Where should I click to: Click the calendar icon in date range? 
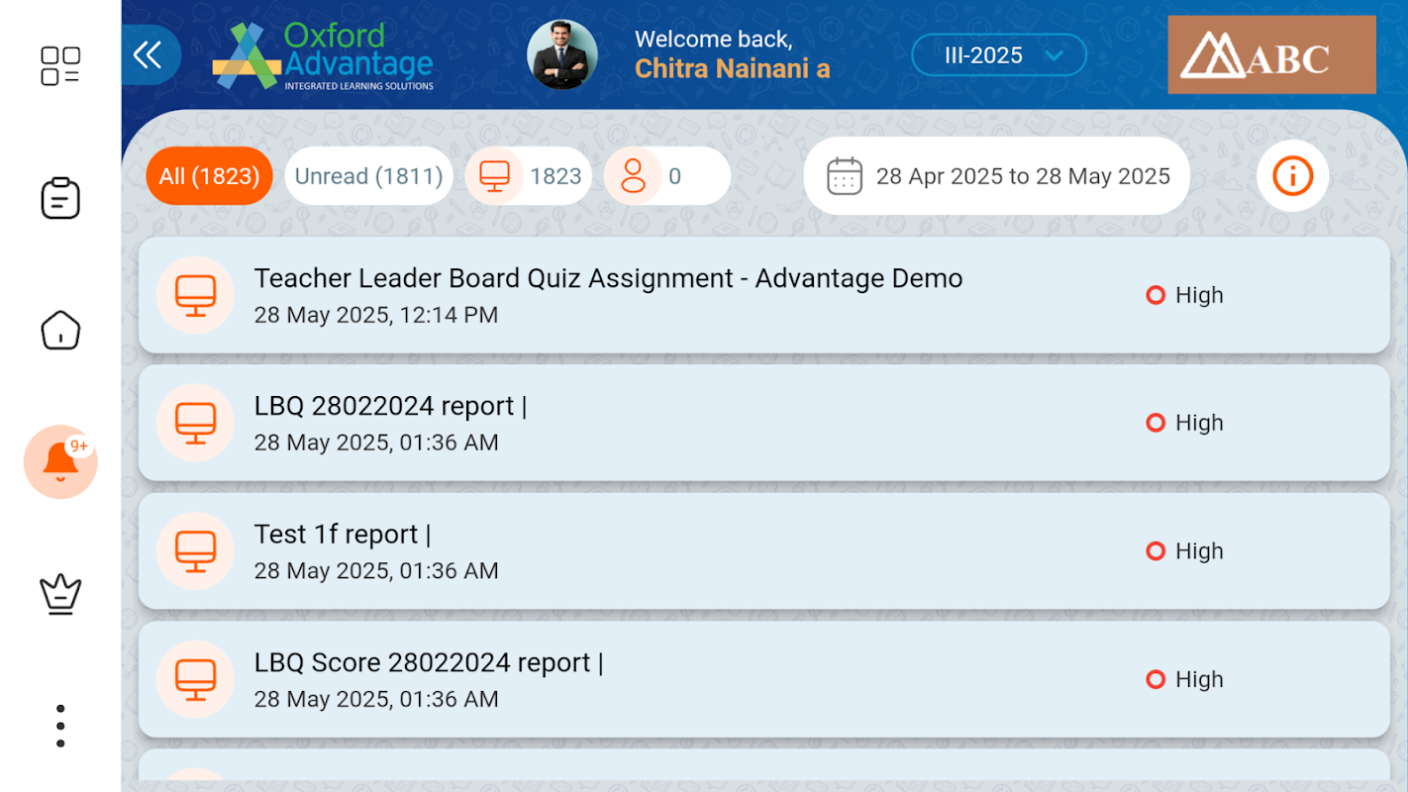pos(844,176)
